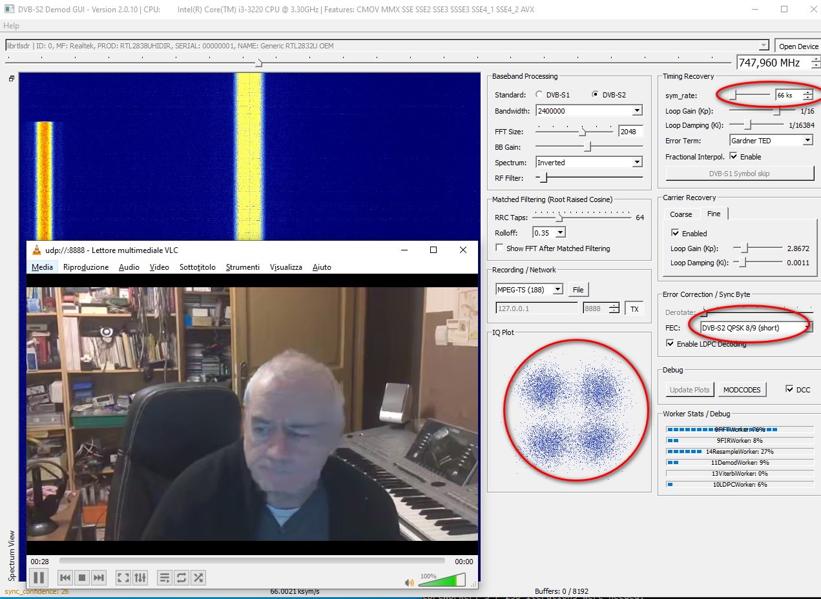The width and height of the screenshot is (821, 599).
Task: Select the DVB-S1 standard radio button
Action: [539, 95]
